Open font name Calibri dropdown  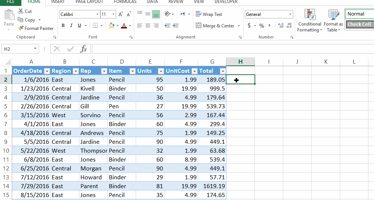point(97,14)
